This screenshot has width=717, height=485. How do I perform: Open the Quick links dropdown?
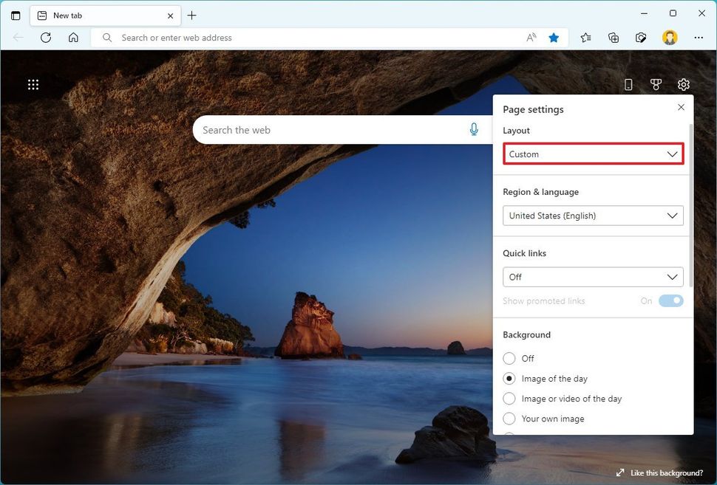(593, 277)
